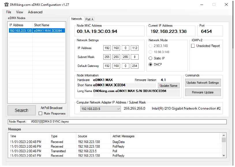Click the Messages scrollbar down arrow
Screen dimensions: 235x167
(x=224, y=155)
